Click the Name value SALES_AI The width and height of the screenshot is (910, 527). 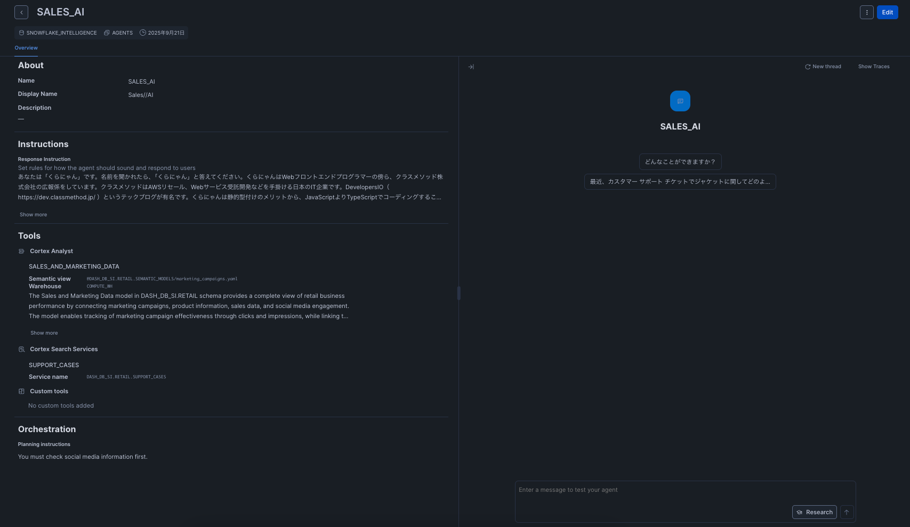click(142, 82)
